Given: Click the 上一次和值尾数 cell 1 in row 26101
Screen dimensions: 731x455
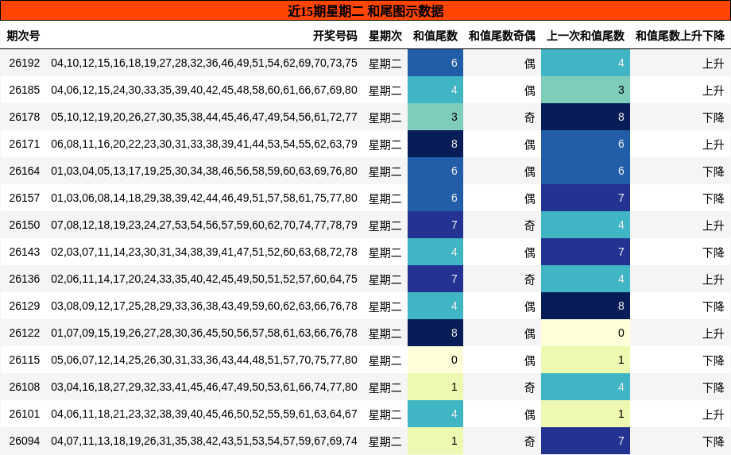Looking at the screenshot, I should point(586,414).
